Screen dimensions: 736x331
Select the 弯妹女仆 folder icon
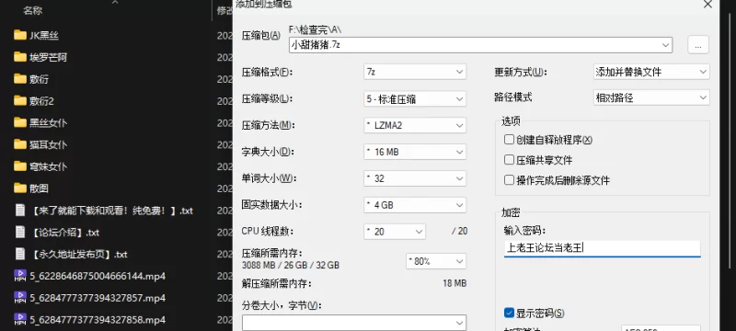(x=19, y=166)
